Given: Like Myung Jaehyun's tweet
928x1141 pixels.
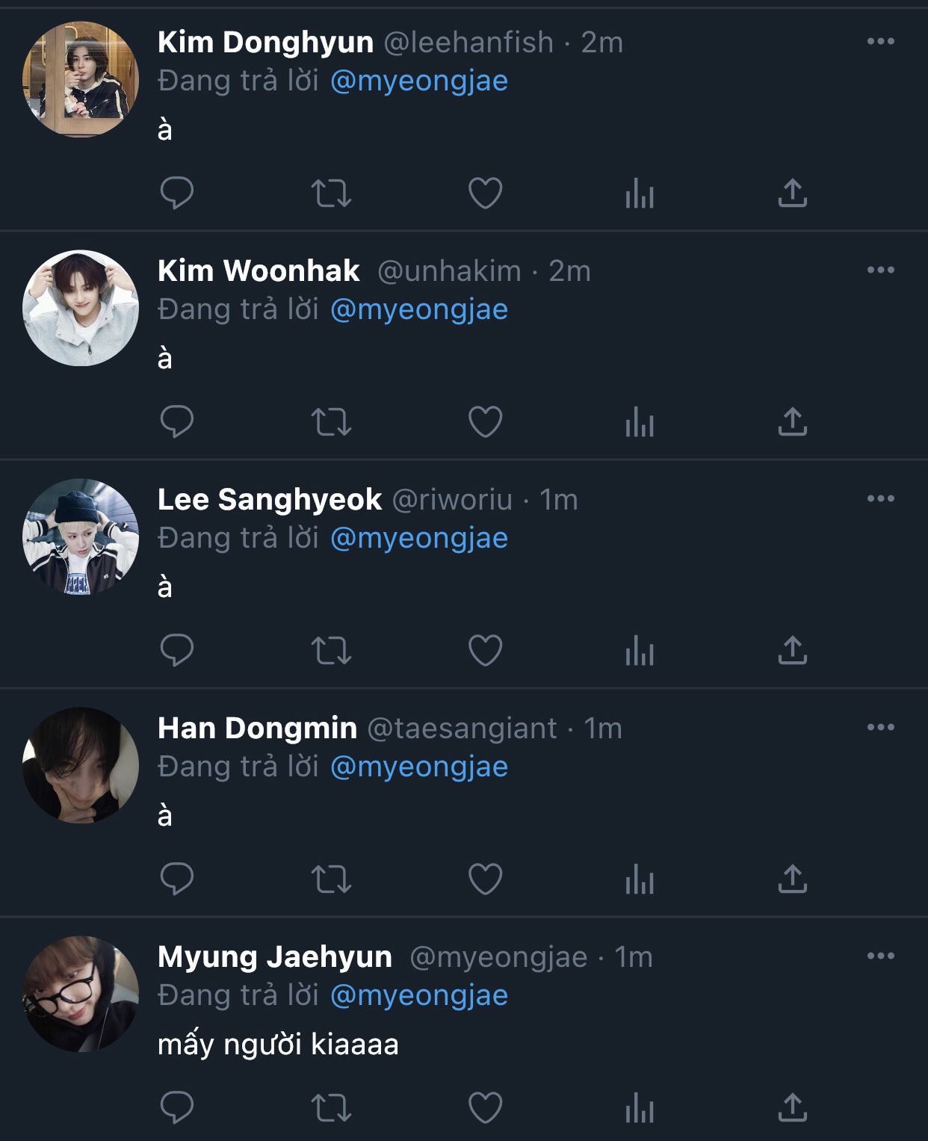Looking at the screenshot, I should (485, 1107).
